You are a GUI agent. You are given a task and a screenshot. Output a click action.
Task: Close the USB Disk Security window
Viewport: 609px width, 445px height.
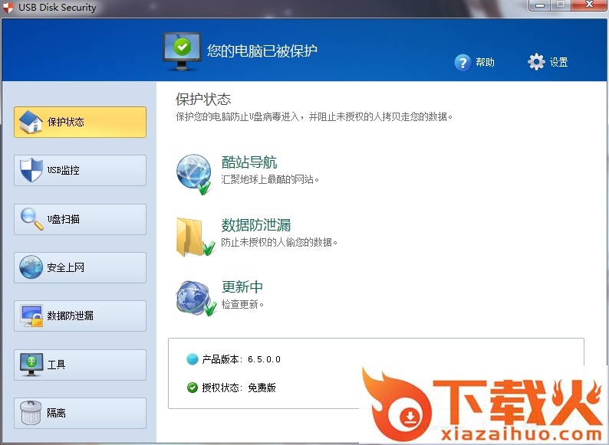589,5
